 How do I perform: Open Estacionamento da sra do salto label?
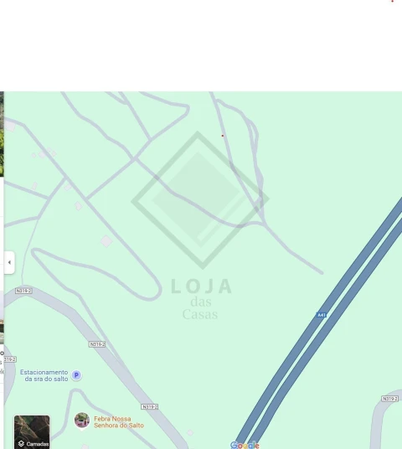point(44,375)
